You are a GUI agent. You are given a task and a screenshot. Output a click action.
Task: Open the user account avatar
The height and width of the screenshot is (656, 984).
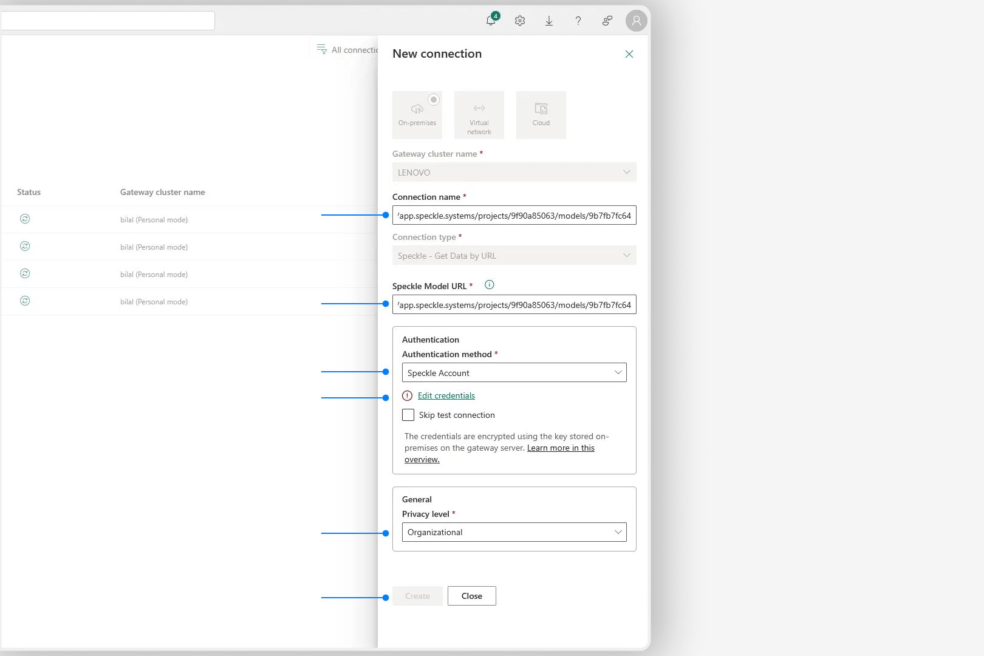pos(637,21)
